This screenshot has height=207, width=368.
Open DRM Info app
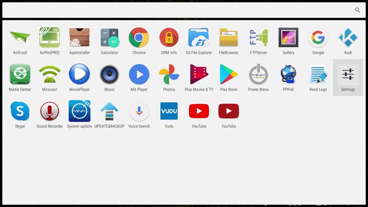[169, 38]
